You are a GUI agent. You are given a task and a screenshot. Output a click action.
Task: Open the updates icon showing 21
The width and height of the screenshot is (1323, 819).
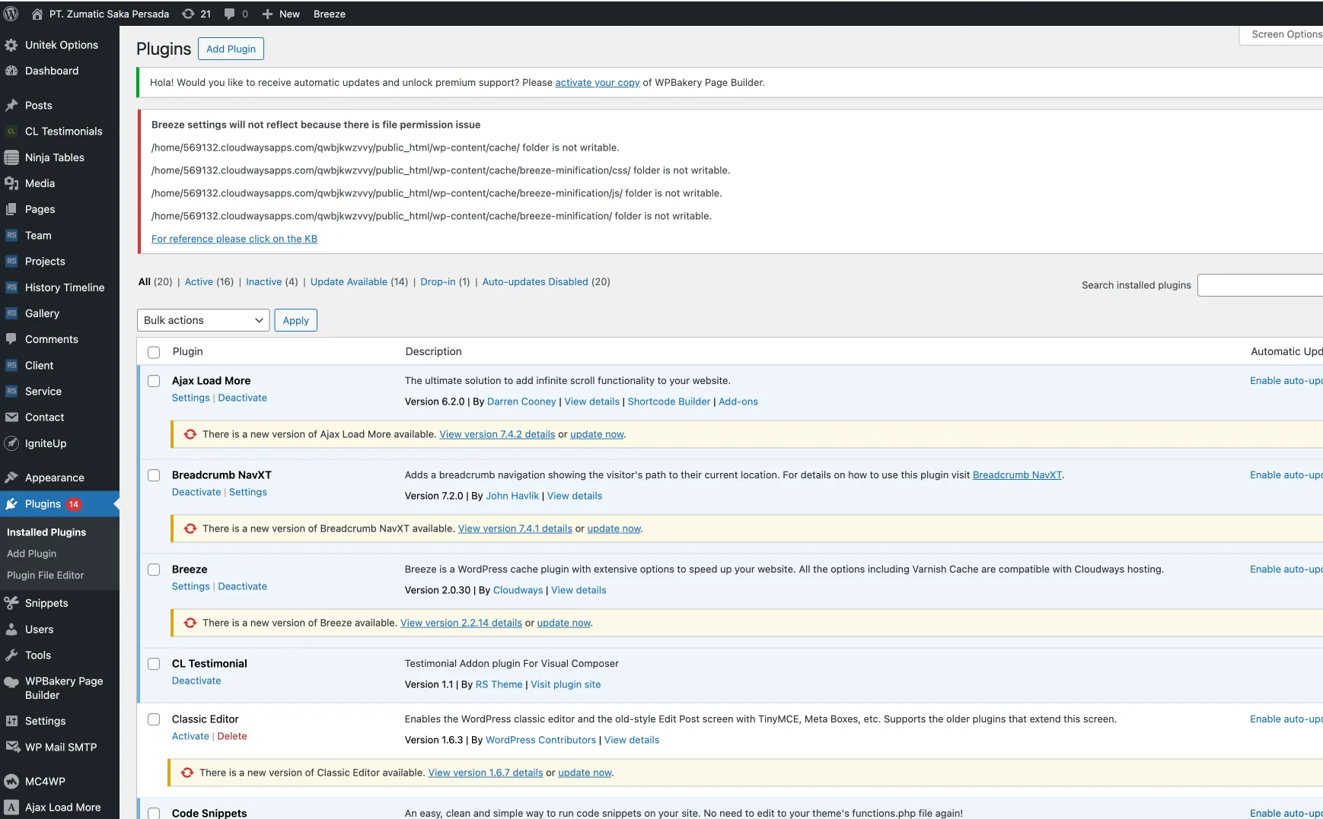click(188, 14)
